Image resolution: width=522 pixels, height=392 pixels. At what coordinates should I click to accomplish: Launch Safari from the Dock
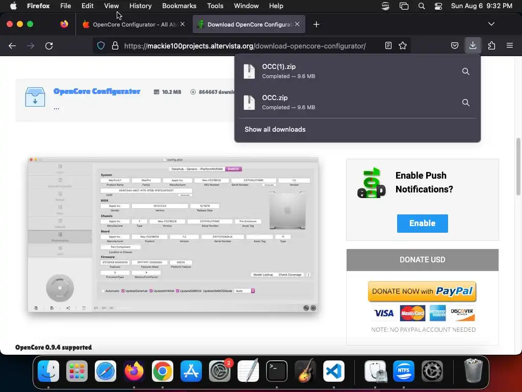pos(106,371)
